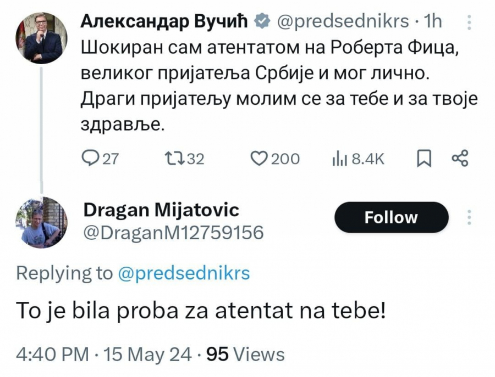Click the 4:40 PM · 15 May 24 timestamp
495x377 pixels.
[104, 354]
